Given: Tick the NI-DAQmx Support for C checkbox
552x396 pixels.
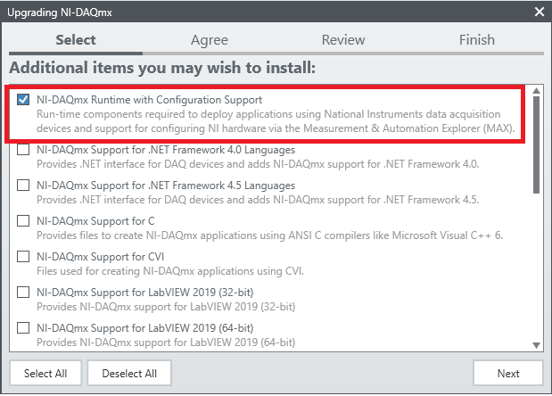Looking at the screenshot, I should pos(24,220).
